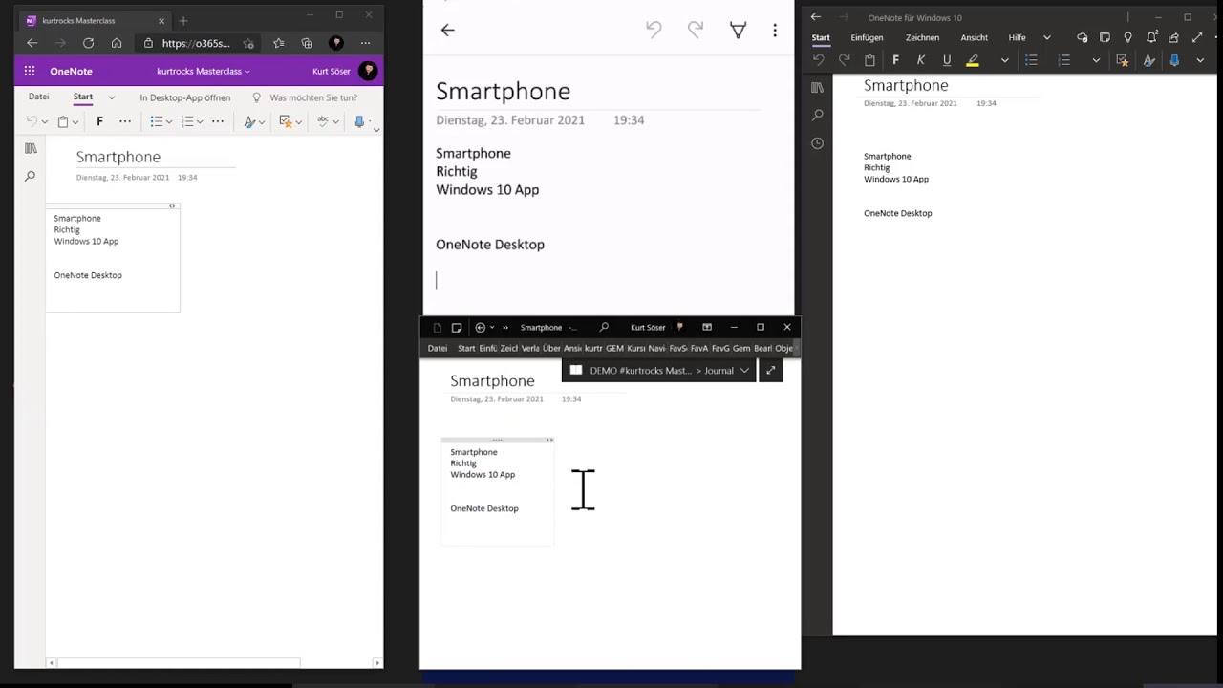Open the paste options arrow in OneNote web
1223x688 pixels.
click(x=75, y=122)
